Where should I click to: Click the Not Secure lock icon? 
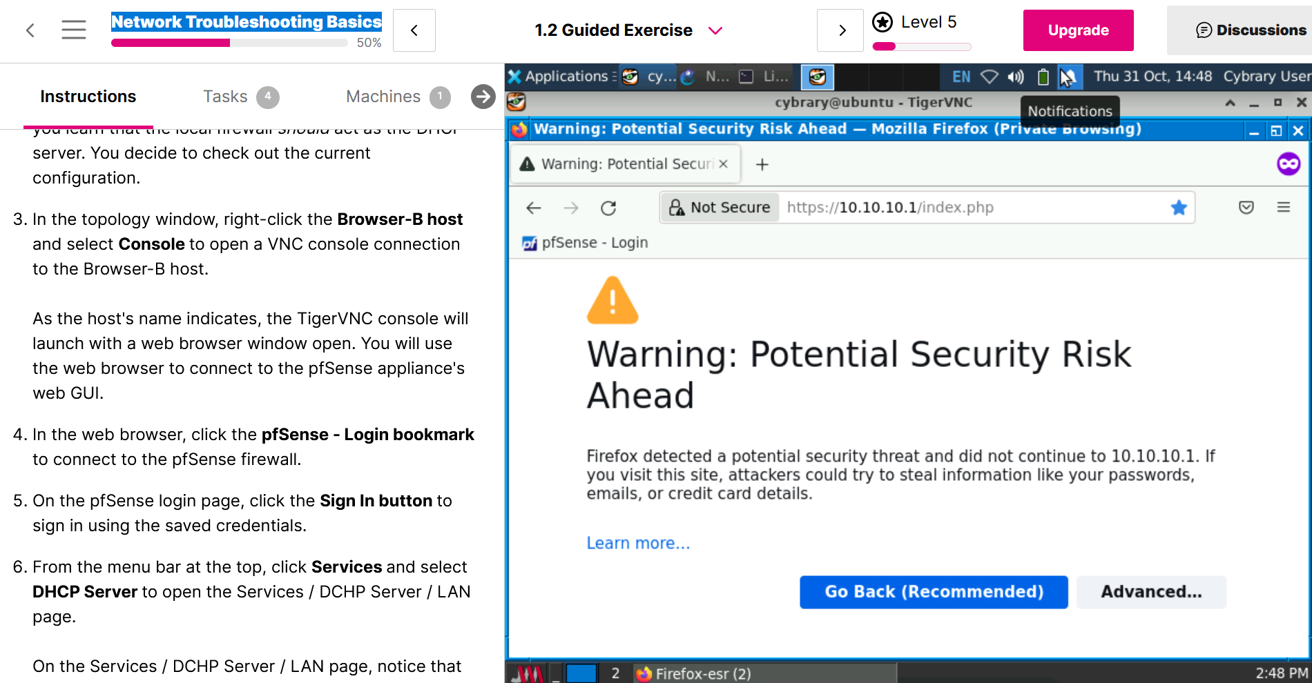(x=677, y=208)
